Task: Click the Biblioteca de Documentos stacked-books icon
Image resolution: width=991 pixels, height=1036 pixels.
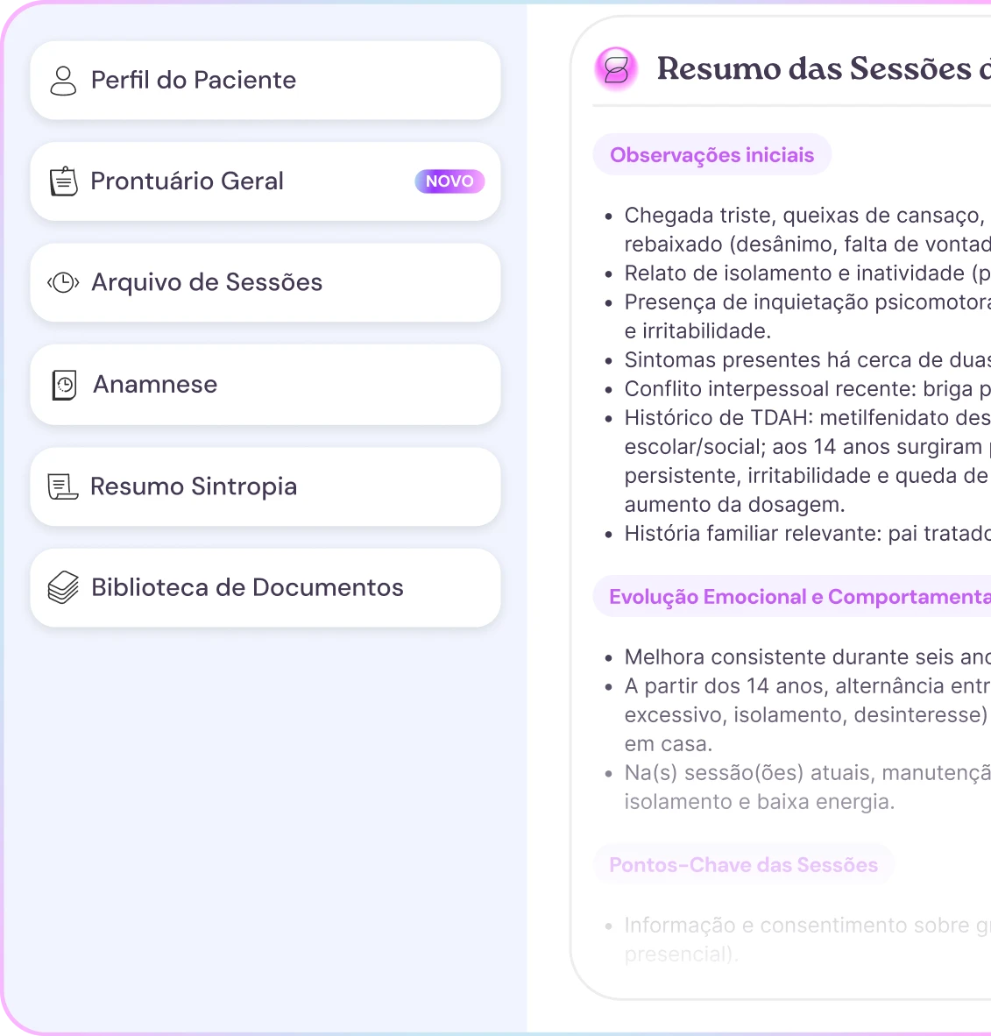Action: click(x=63, y=587)
